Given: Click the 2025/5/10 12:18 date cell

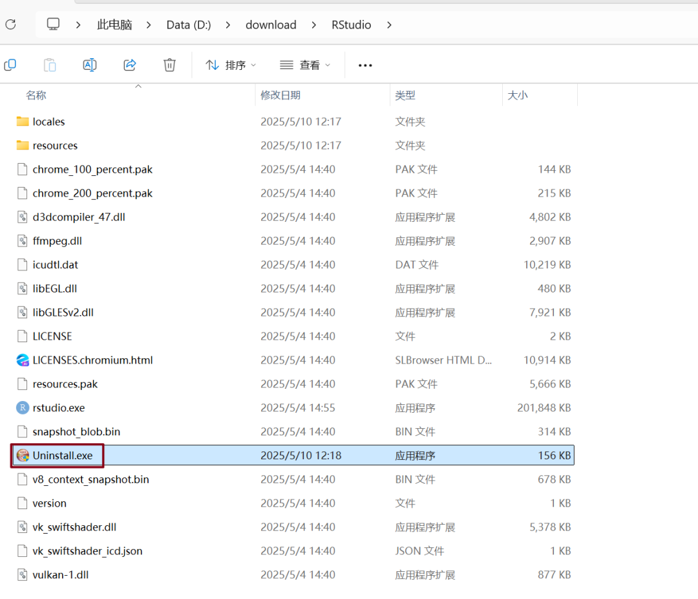Looking at the screenshot, I should (301, 455).
